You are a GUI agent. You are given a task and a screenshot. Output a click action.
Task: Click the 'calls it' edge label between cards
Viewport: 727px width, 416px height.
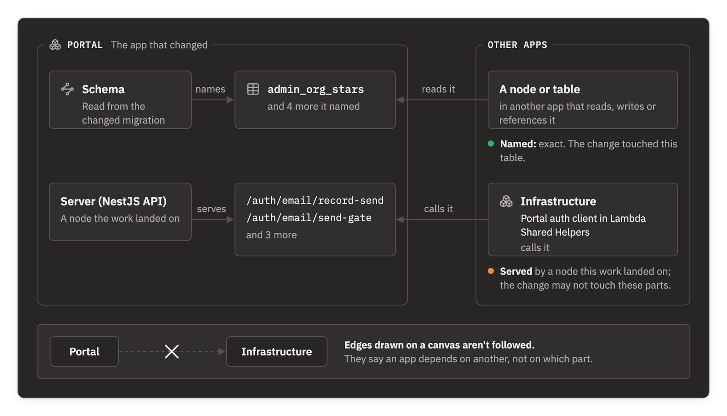(438, 209)
